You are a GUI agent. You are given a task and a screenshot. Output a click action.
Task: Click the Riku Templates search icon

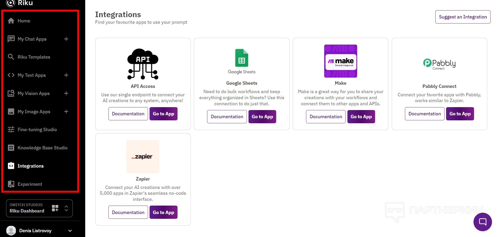[11, 57]
